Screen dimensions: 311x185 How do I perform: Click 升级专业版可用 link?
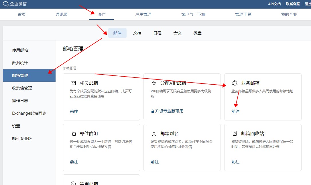coord(169,111)
